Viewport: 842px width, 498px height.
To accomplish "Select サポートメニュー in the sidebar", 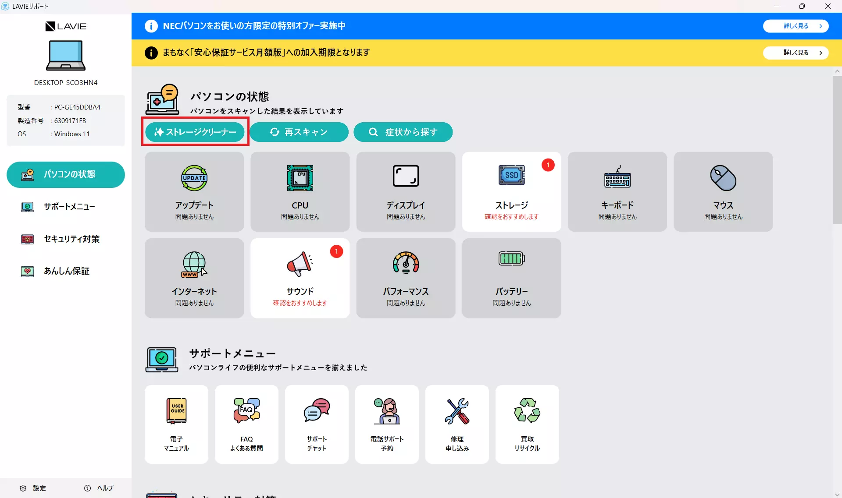I will [x=66, y=207].
